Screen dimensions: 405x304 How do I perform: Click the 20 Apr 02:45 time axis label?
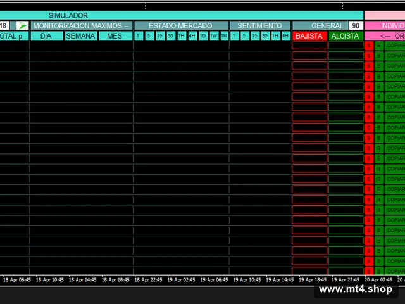coord(378,279)
